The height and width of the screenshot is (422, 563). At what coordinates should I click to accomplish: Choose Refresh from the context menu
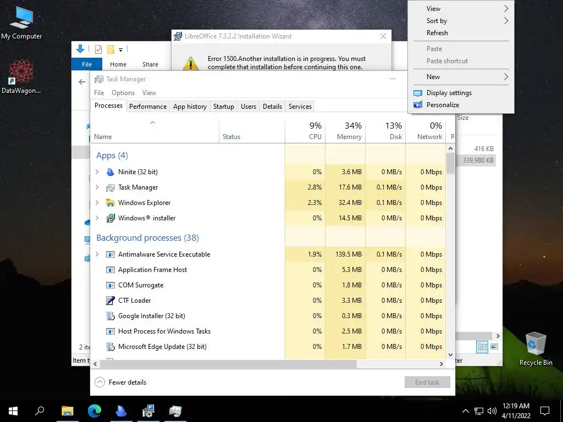click(x=461, y=33)
